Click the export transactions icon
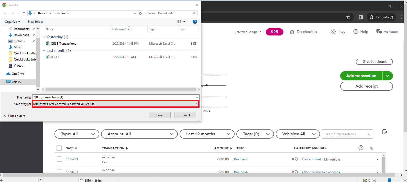Image resolution: width=407 pixels, height=182 pixels. (385, 132)
